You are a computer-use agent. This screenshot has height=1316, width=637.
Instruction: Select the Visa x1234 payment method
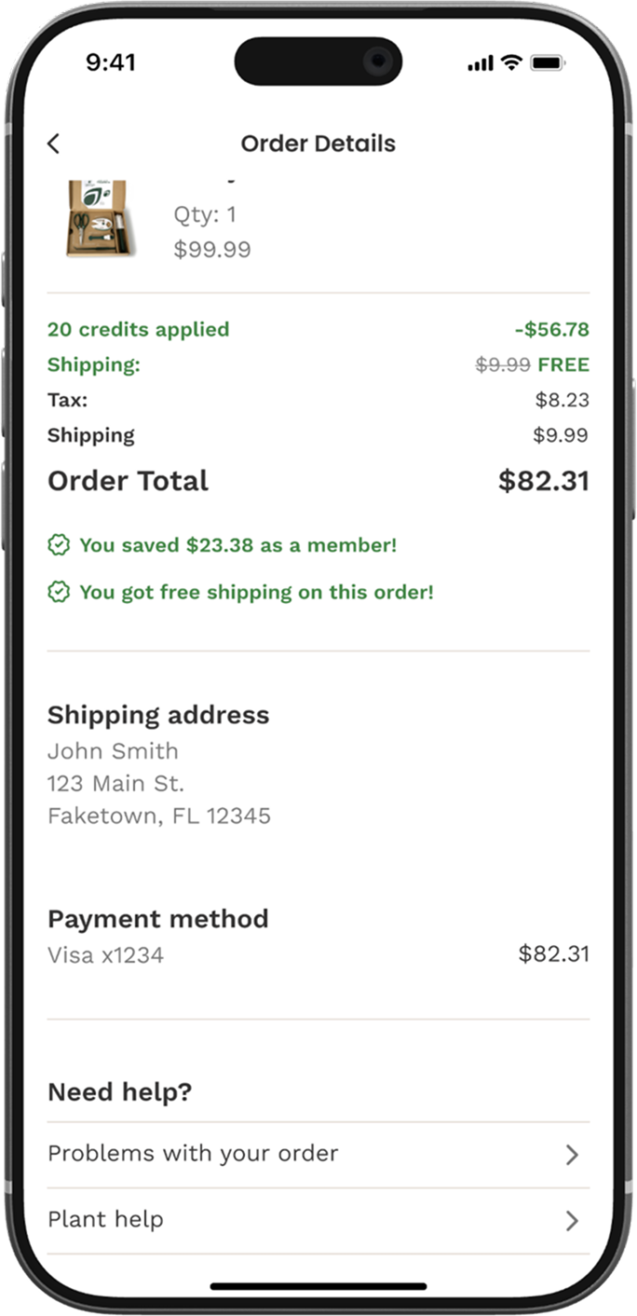tap(105, 955)
